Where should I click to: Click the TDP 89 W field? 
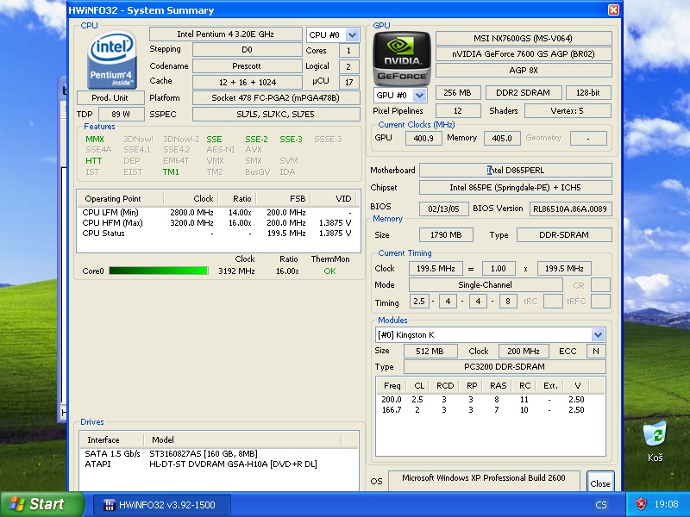point(122,115)
